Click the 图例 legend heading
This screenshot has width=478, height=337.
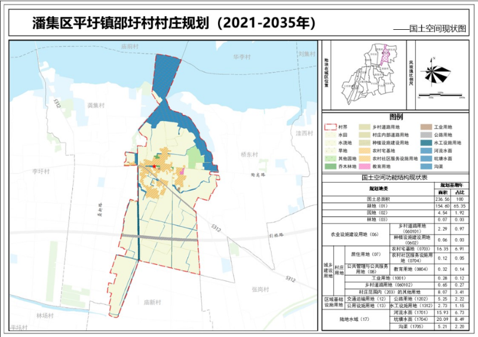[x=396, y=117]
